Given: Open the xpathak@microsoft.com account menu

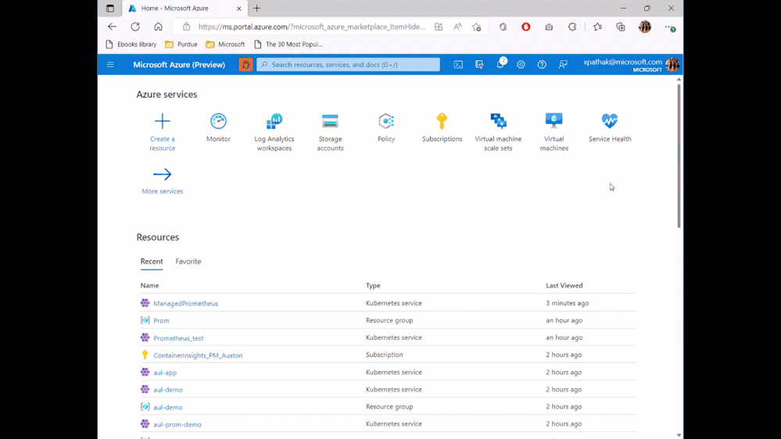Looking at the screenshot, I should pyautogui.click(x=631, y=65).
